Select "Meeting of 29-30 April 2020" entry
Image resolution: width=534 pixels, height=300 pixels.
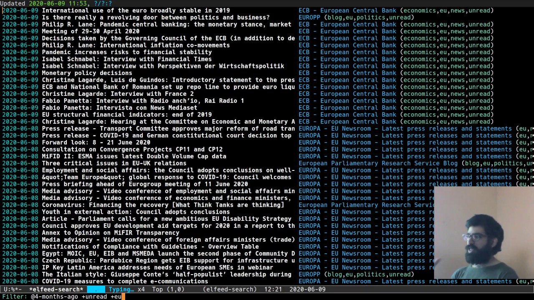(x=91, y=31)
